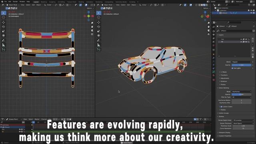The width and height of the screenshot is (256, 144).
Task: Open Object Mode dropdown in left viewport
Action: [x=13, y=5]
